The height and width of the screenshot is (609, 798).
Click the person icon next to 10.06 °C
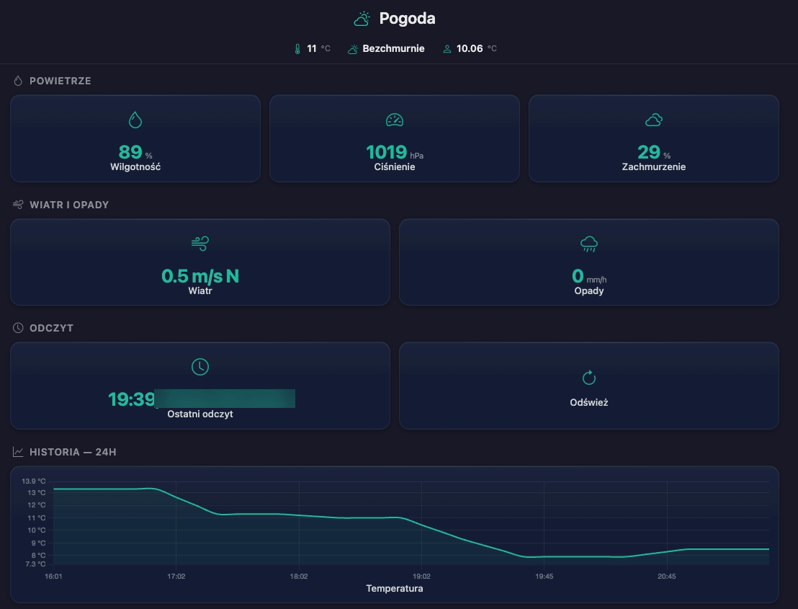pos(447,49)
